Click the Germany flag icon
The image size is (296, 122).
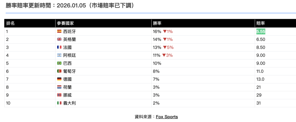tap(59, 79)
